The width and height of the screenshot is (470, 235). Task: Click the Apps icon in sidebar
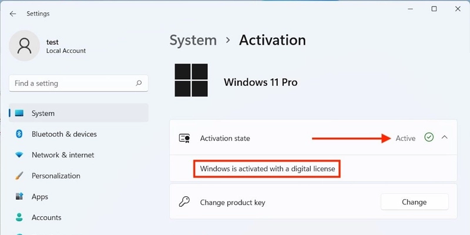click(x=19, y=197)
